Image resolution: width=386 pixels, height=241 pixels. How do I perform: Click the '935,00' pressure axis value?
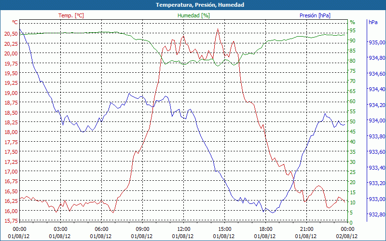coord(377,42)
